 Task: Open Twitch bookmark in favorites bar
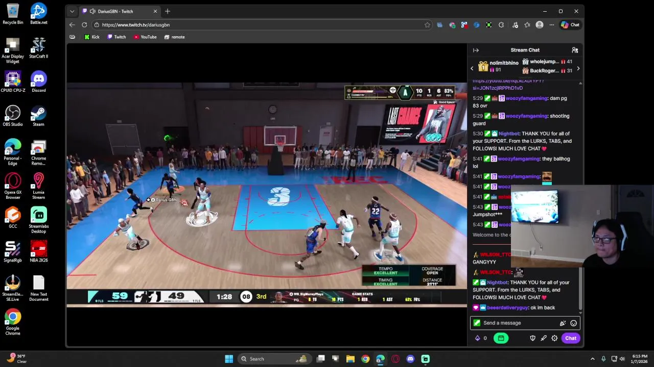tap(116, 37)
